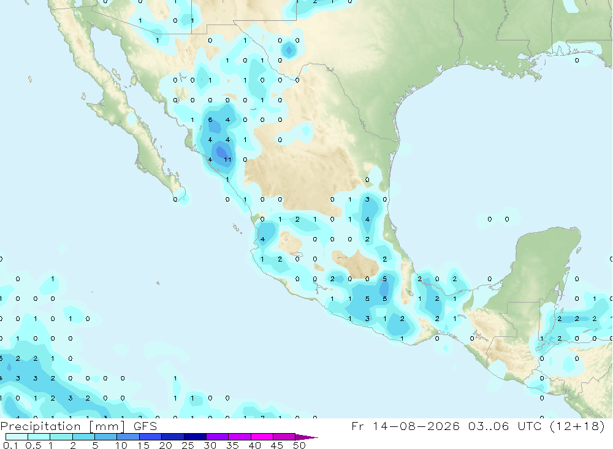Image resolution: width=613 pixels, height=449 pixels.
Task: Click the 0.1 to 0.5 mm legend swatch
Action: (x=17, y=437)
